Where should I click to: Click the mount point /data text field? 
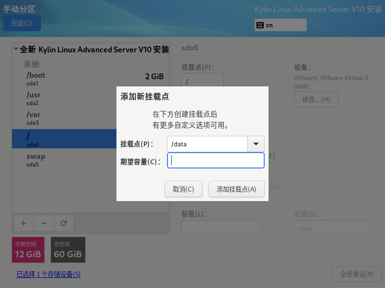[207, 144]
